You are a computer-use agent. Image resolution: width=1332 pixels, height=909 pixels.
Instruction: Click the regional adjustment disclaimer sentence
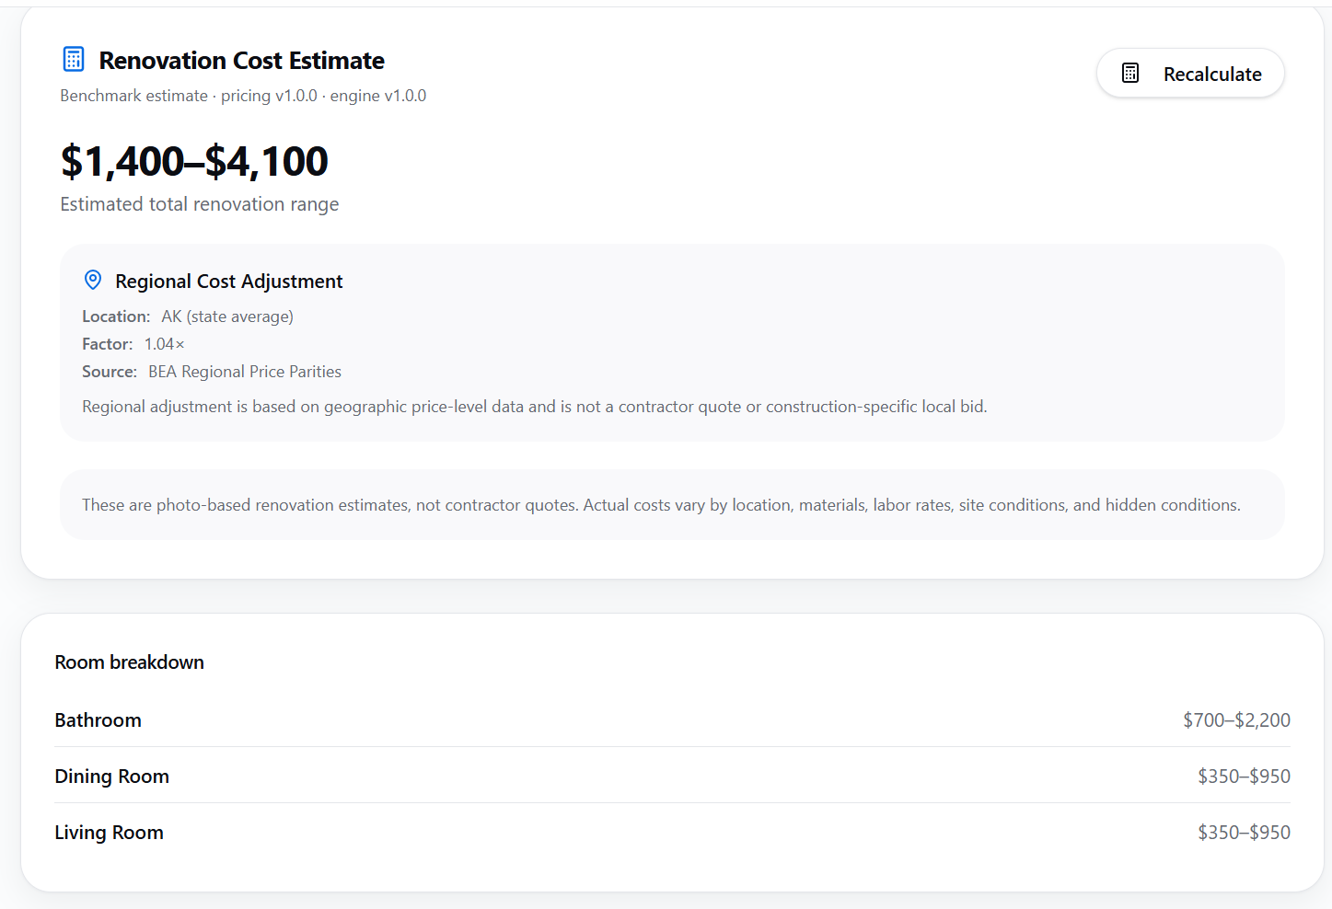535,407
